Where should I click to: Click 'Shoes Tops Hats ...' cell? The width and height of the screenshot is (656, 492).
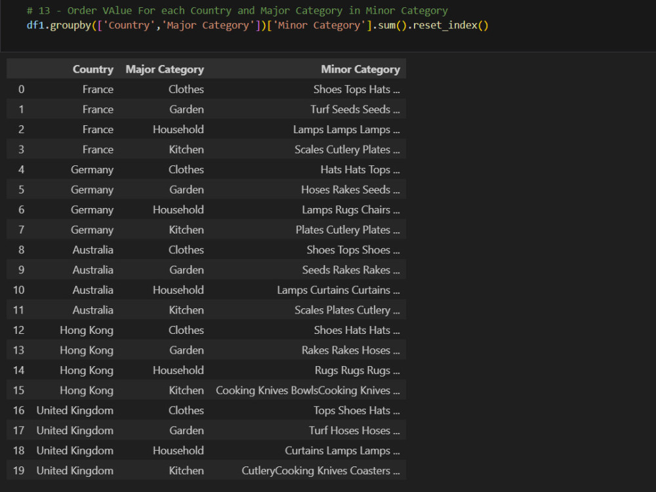tap(356, 89)
